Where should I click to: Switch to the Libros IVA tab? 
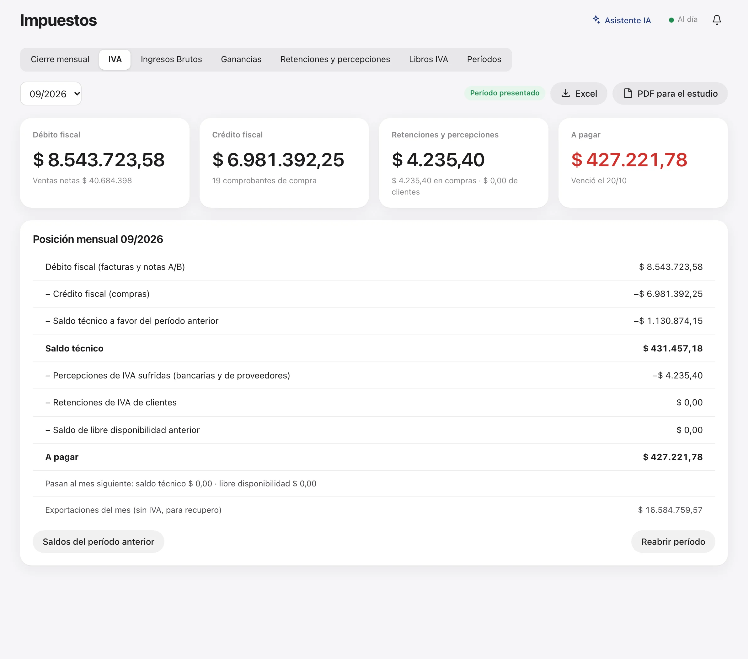429,59
